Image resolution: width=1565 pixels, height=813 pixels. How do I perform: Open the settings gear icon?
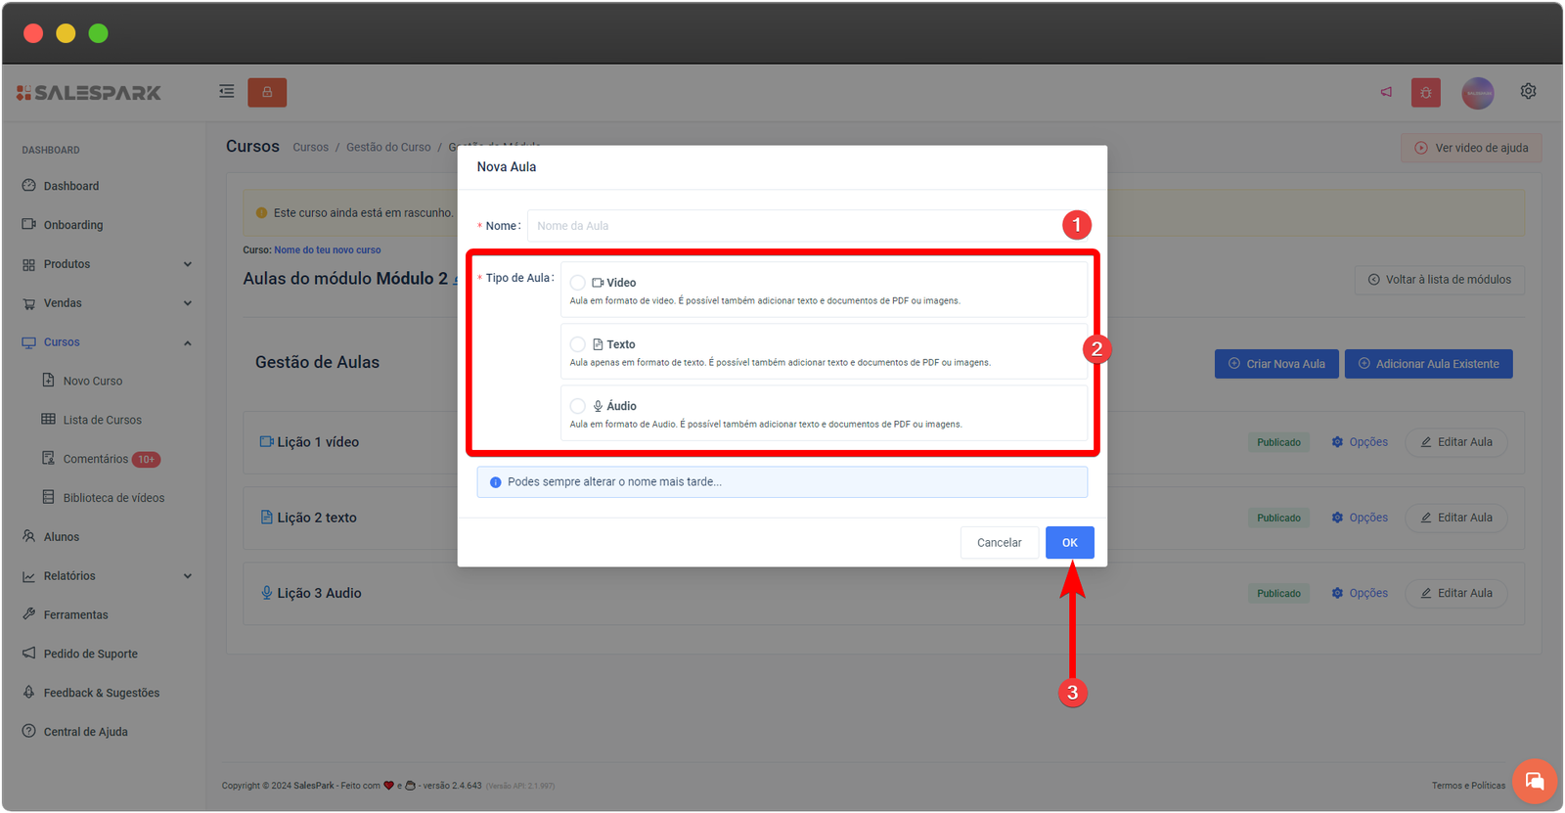tap(1528, 91)
